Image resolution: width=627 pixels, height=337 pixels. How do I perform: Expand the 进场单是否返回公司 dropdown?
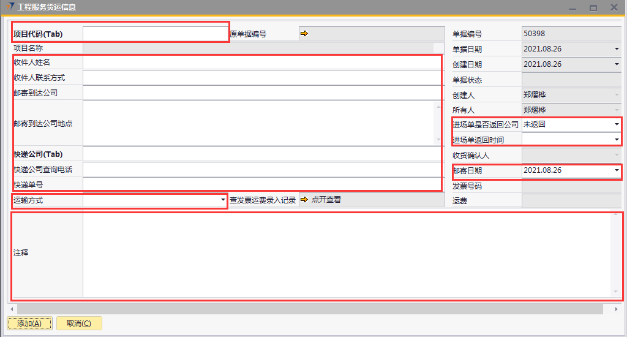[x=616, y=124]
